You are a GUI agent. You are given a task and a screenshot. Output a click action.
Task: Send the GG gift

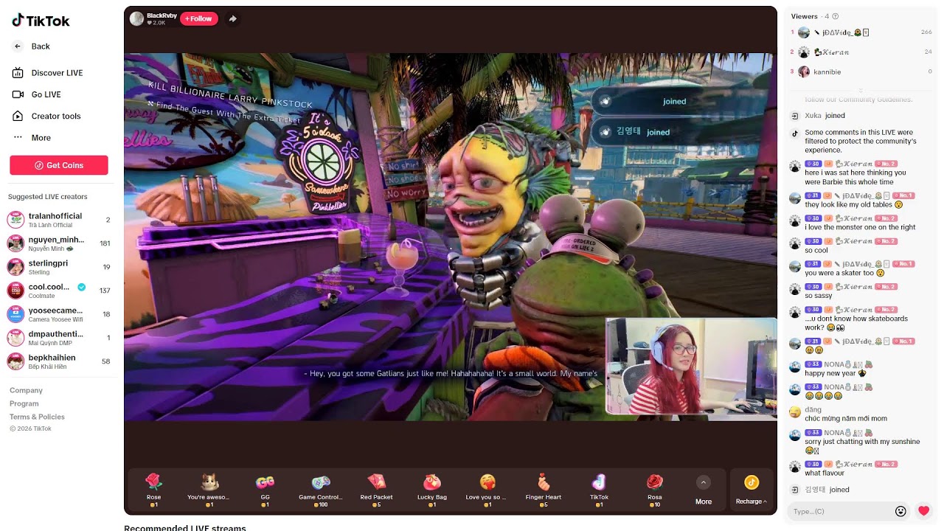[x=265, y=490]
